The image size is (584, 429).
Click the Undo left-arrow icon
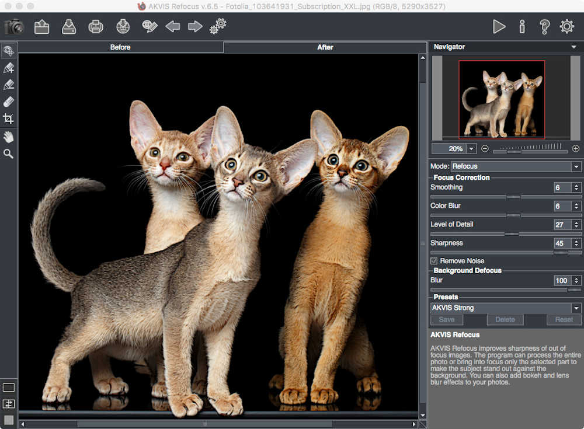coord(172,27)
